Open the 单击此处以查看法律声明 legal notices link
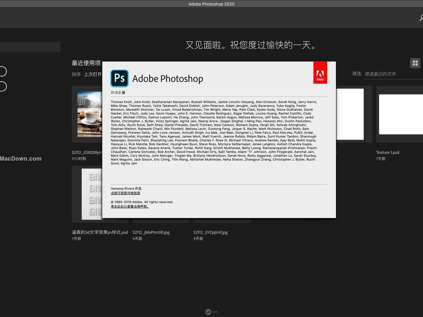This screenshot has height=317, width=423. (129, 206)
